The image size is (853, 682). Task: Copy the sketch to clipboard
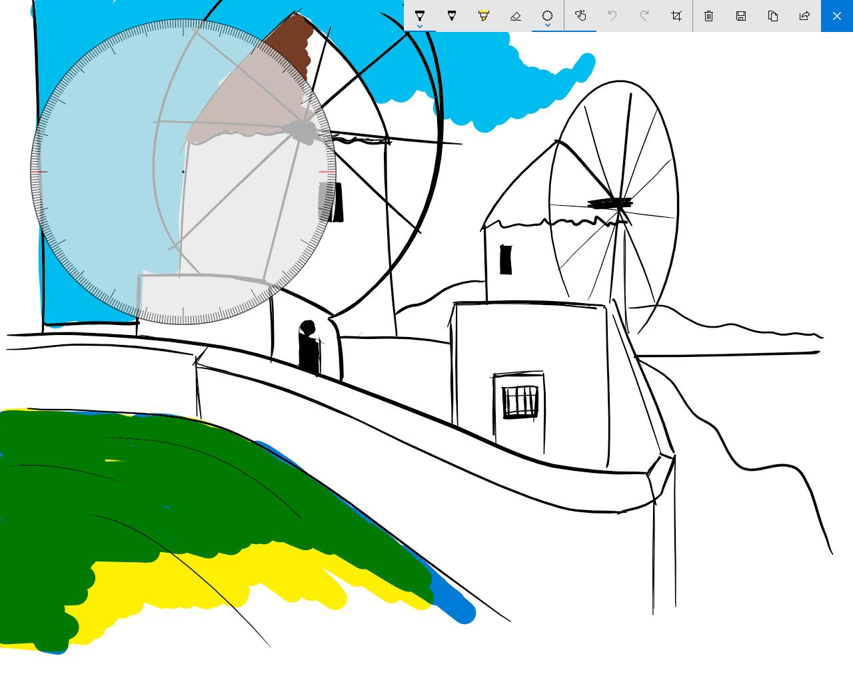click(773, 15)
